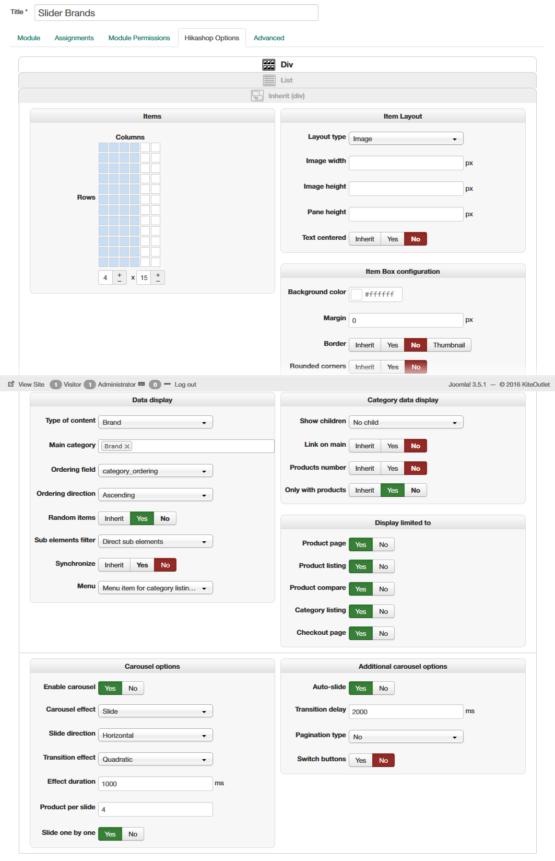The width and height of the screenshot is (555, 861).
Task: Disable display on Category listing
Action: (384, 612)
